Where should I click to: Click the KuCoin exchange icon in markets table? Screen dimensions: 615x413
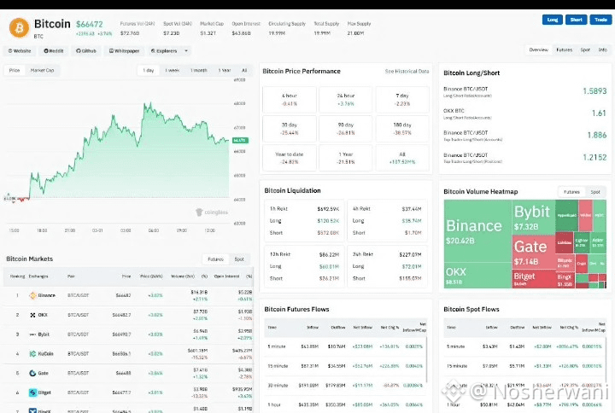click(32, 354)
